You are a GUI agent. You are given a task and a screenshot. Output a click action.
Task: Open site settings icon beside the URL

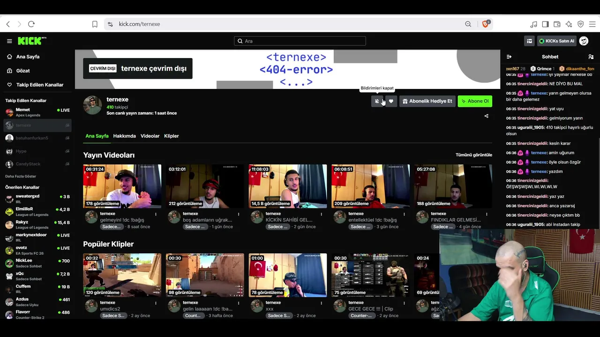pos(110,24)
